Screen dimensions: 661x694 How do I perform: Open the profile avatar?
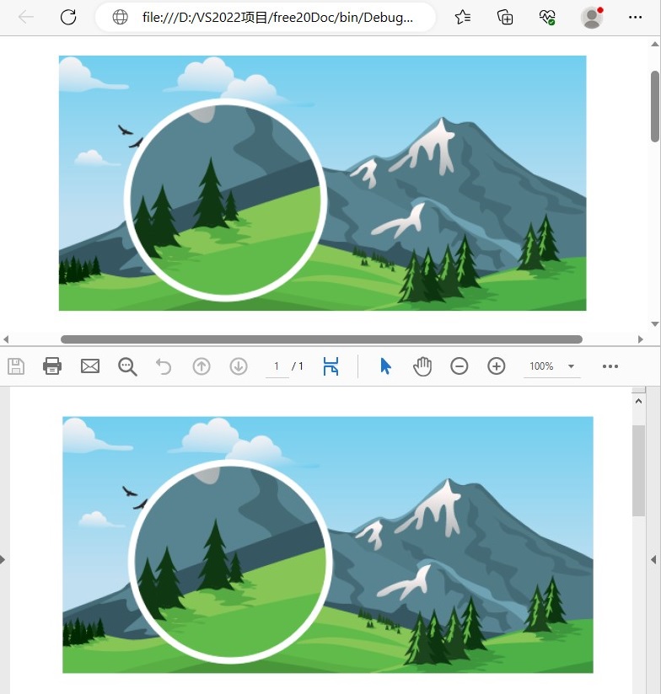pyautogui.click(x=592, y=17)
